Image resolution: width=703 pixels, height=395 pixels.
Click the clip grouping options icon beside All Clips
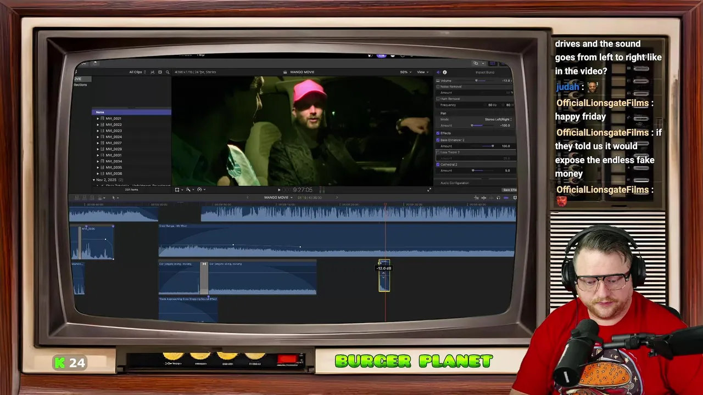(152, 72)
